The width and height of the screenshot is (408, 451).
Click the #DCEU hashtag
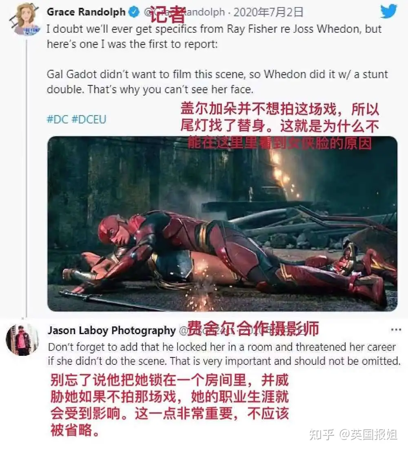point(89,119)
